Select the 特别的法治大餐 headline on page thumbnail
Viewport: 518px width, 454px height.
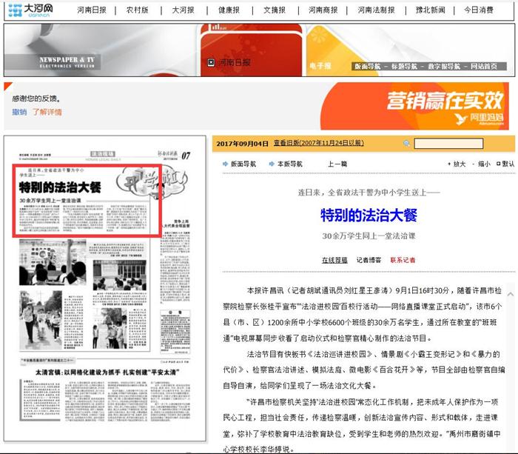(60, 187)
